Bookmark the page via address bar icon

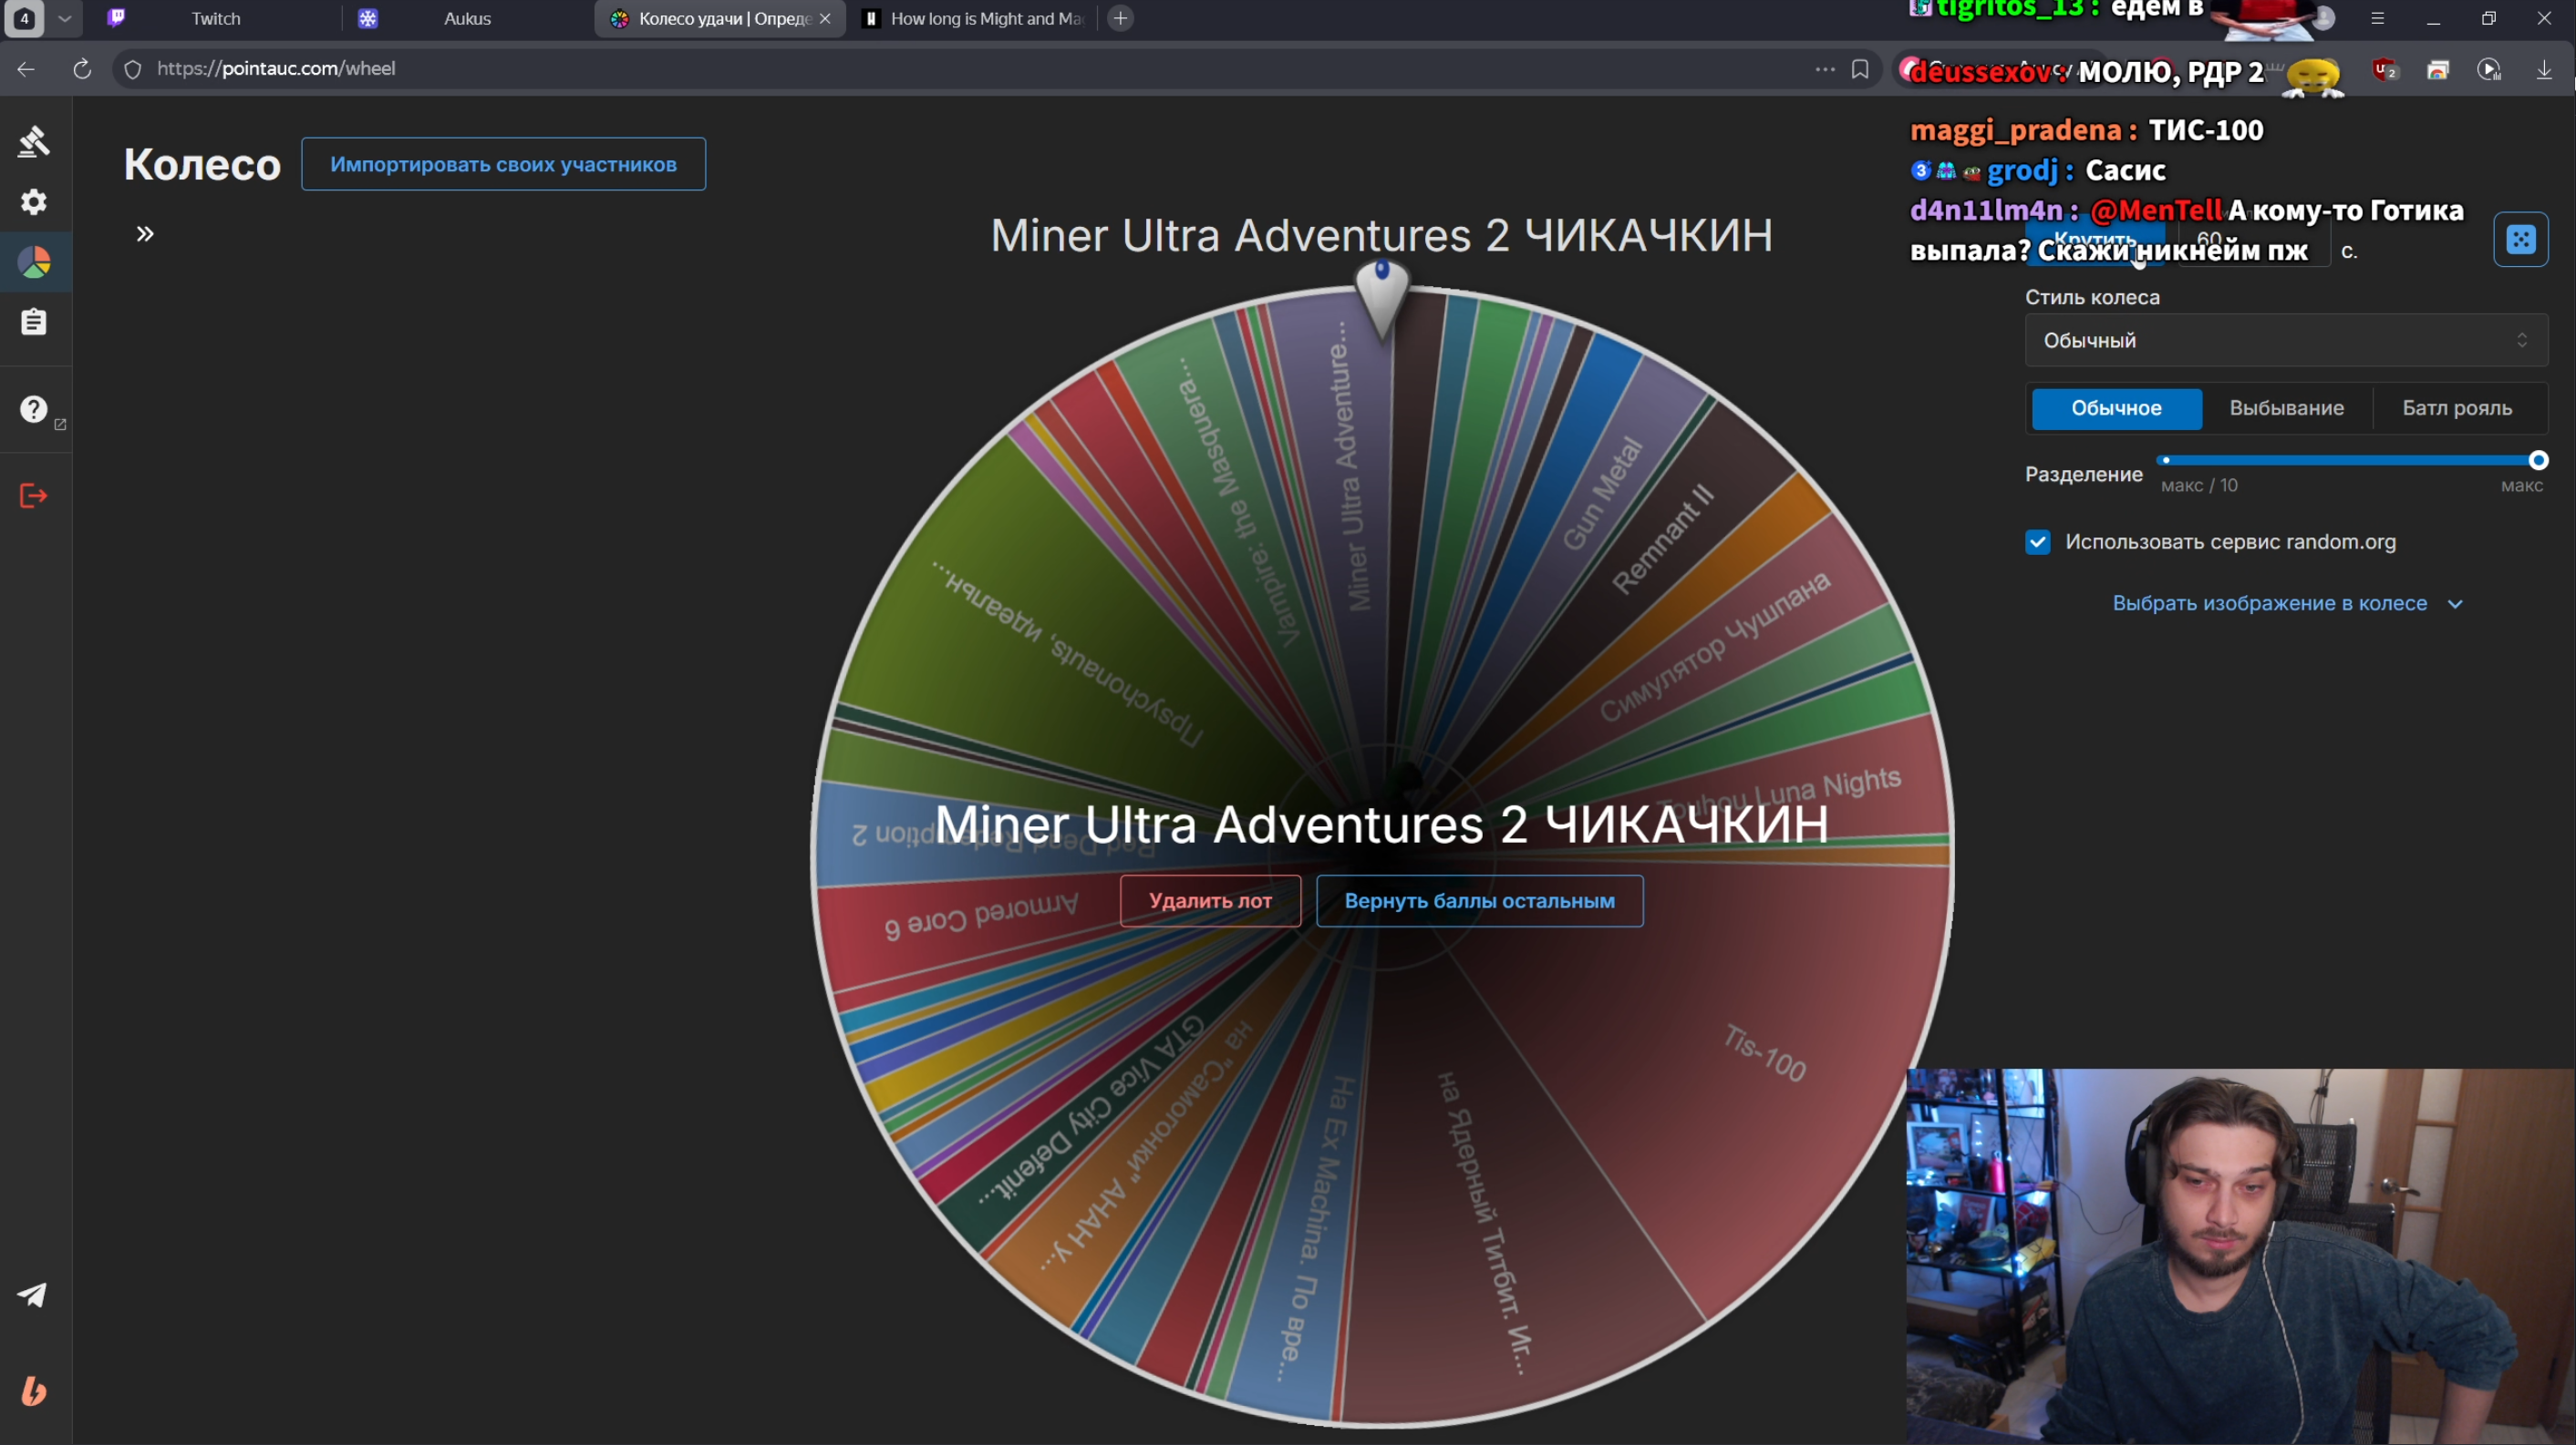click(1860, 69)
